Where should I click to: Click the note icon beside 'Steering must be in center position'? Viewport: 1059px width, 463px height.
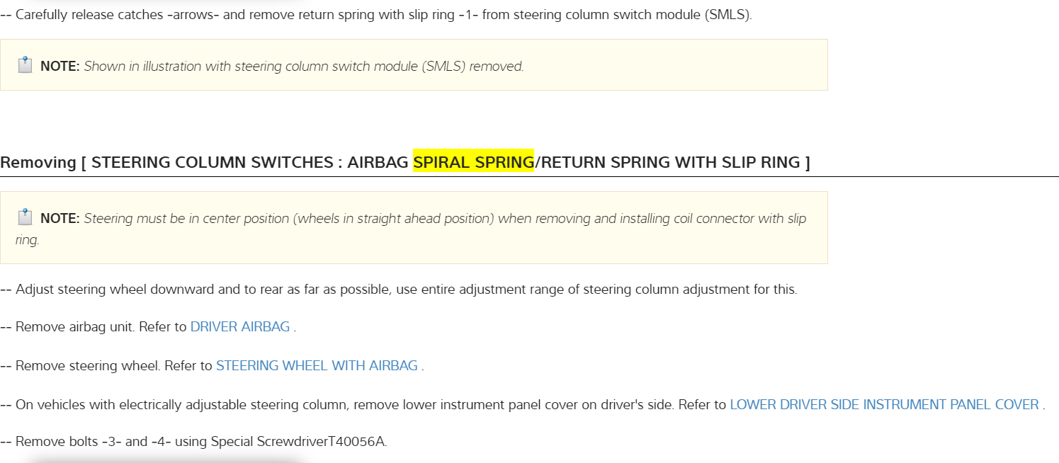point(25,217)
